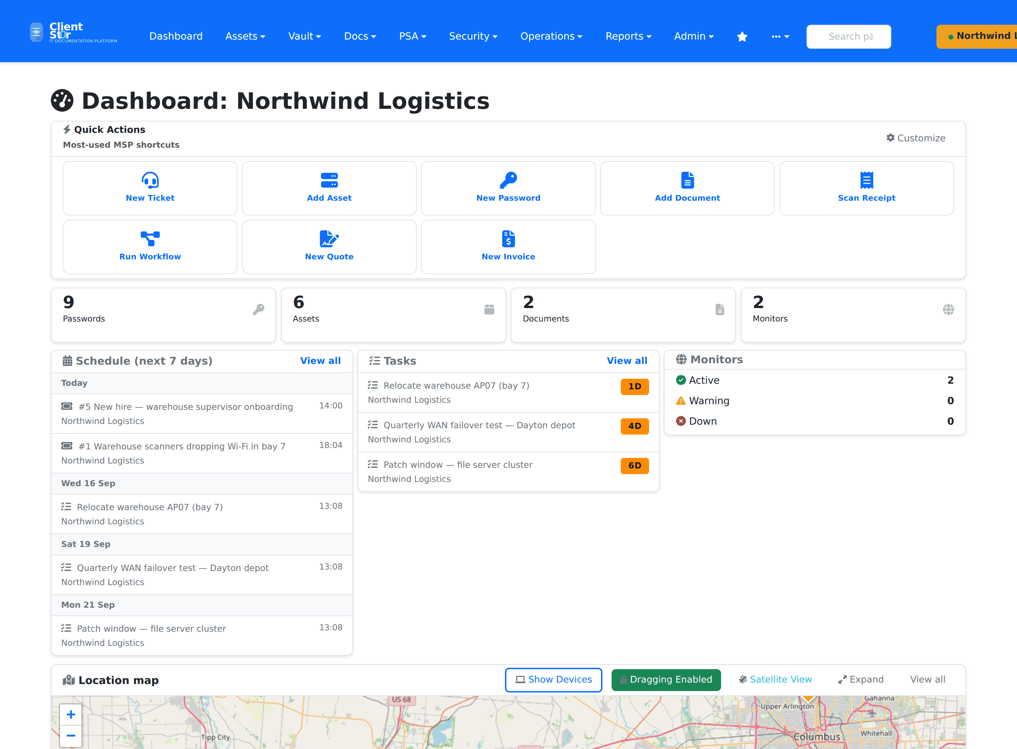The height and width of the screenshot is (749, 1017).
Task: Open Wed 16 Sep Relocate warehouse AP07 entry
Action: (202, 514)
